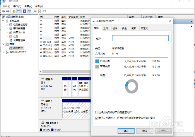
Task: Click the volume icon of 软件 (F:) row
Action: click(x=41, y=49)
